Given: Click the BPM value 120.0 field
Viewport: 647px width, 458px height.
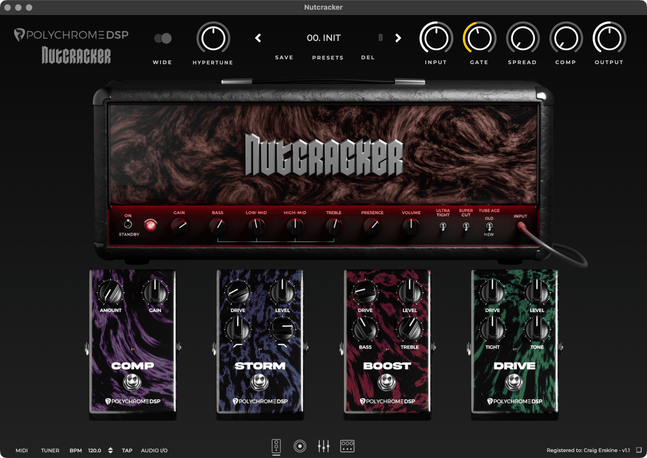Looking at the screenshot, I should click(94, 450).
